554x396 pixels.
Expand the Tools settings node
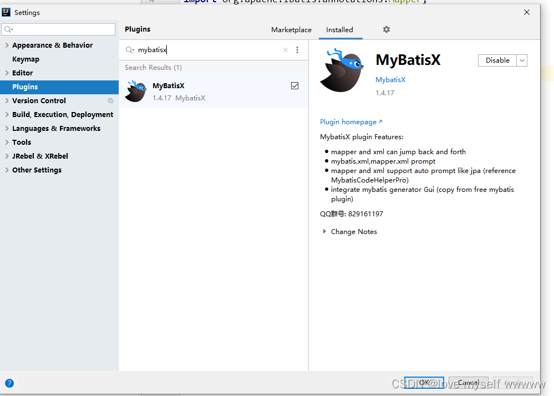(x=7, y=142)
